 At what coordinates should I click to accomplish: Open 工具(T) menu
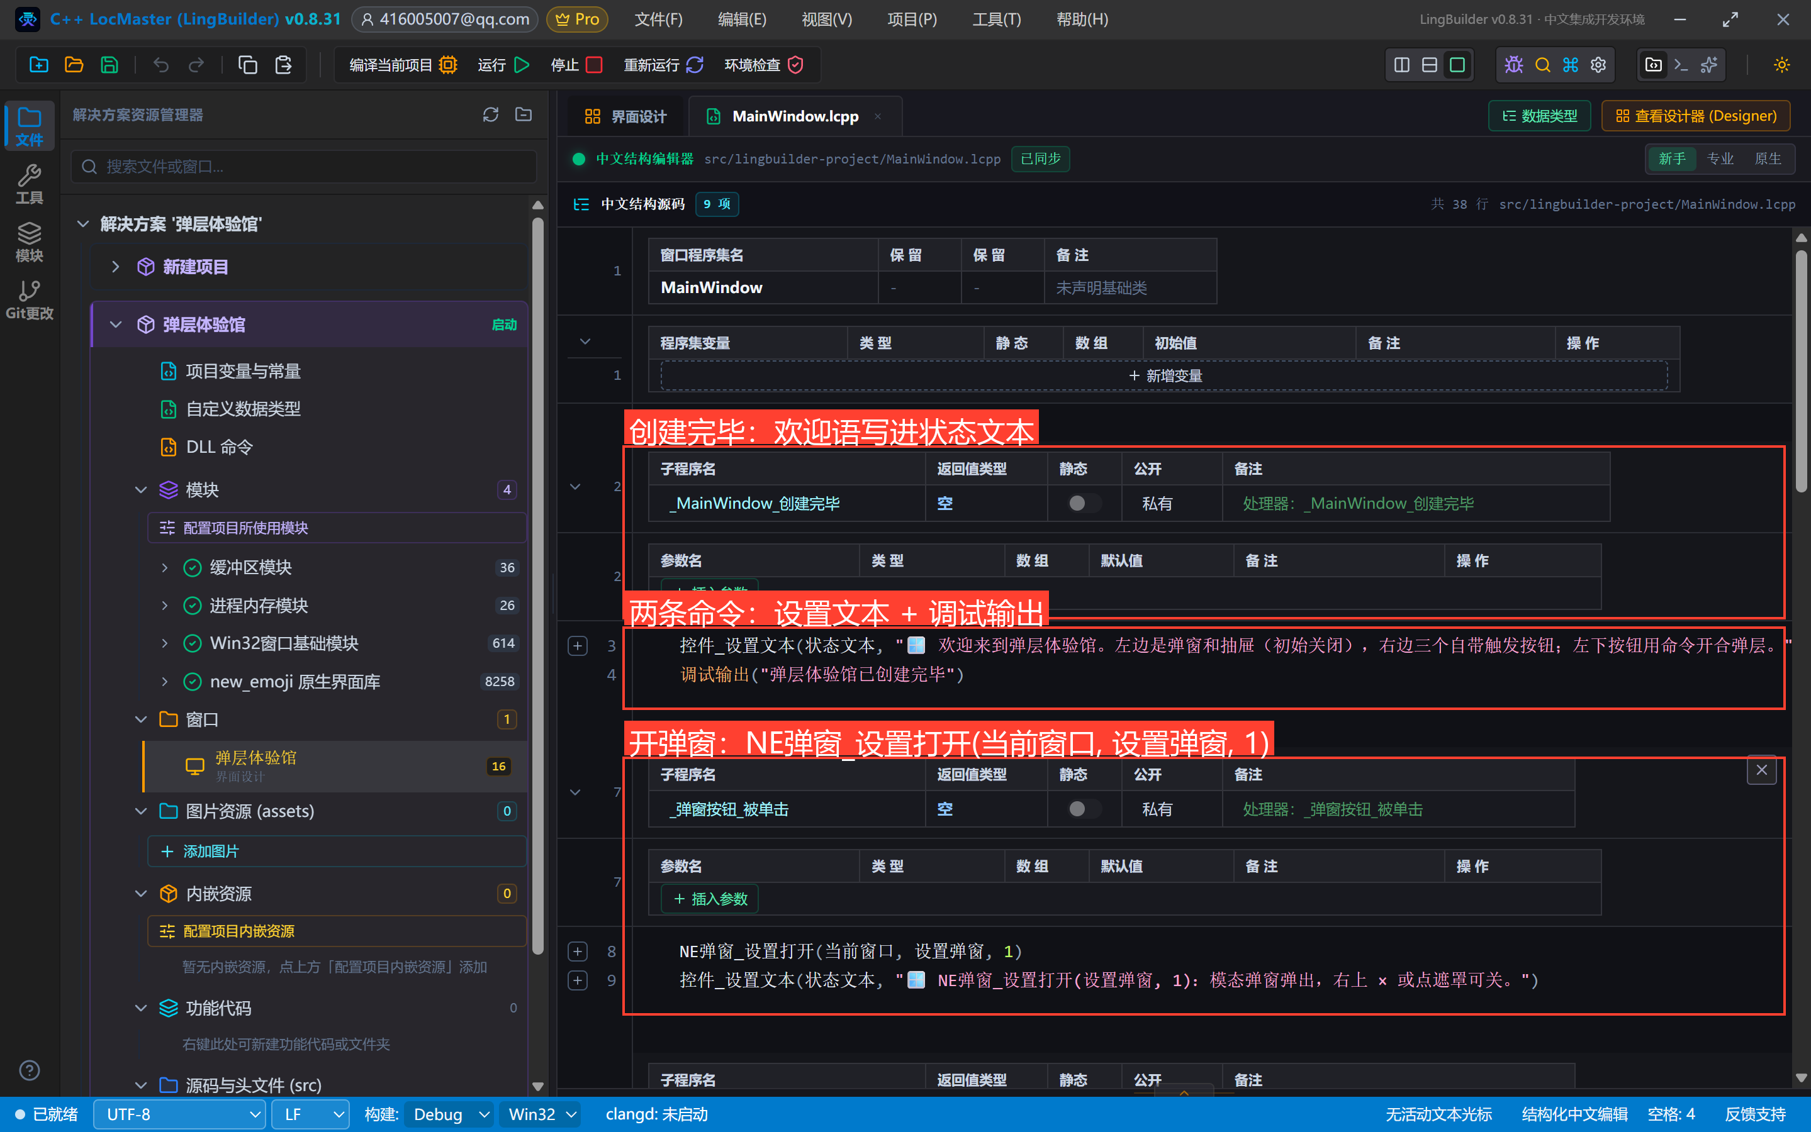click(x=996, y=19)
